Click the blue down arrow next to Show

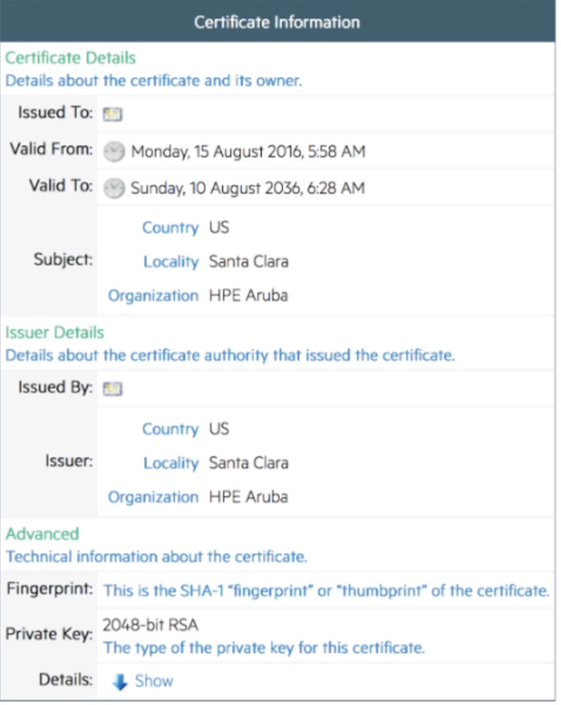tap(120, 682)
